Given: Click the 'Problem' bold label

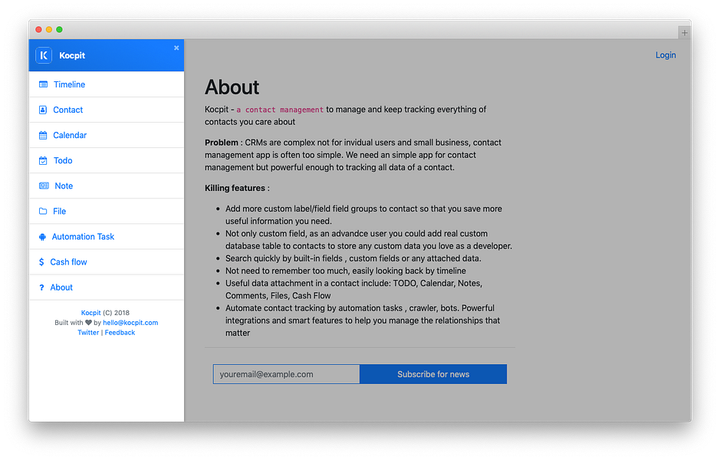Looking at the screenshot, I should point(222,143).
